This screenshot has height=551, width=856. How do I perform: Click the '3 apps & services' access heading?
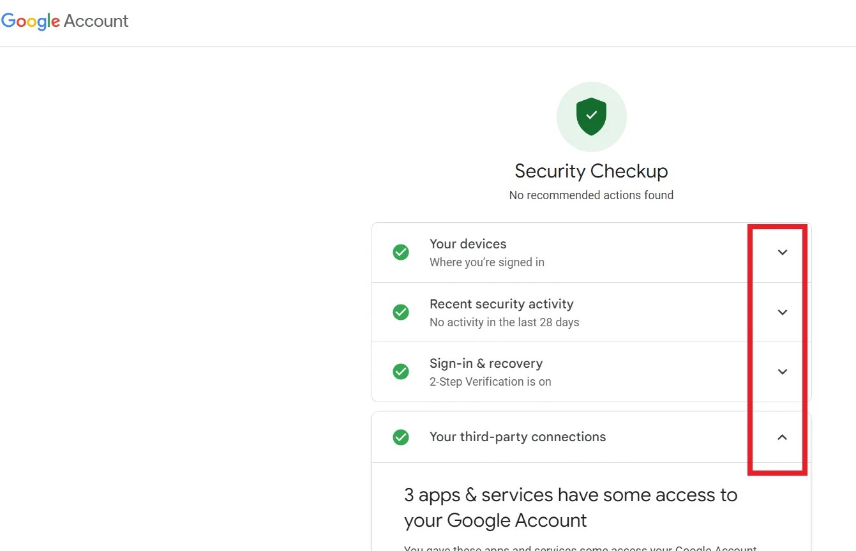570,507
